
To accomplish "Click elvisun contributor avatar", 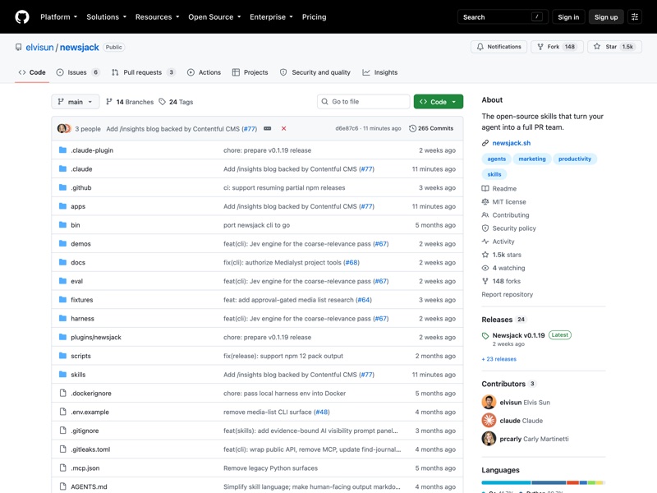I will coord(489,402).
